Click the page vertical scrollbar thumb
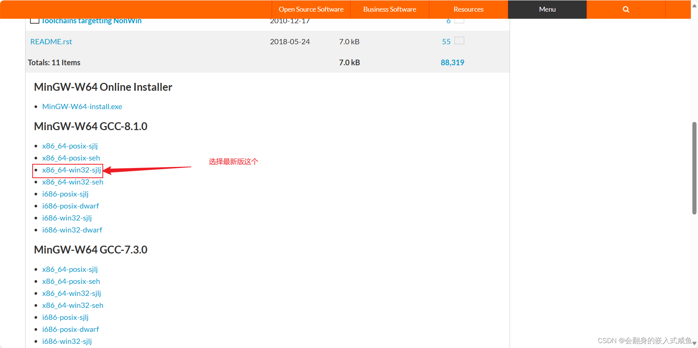The height and width of the screenshot is (348, 698). pyautogui.click(x=694, y=168)
